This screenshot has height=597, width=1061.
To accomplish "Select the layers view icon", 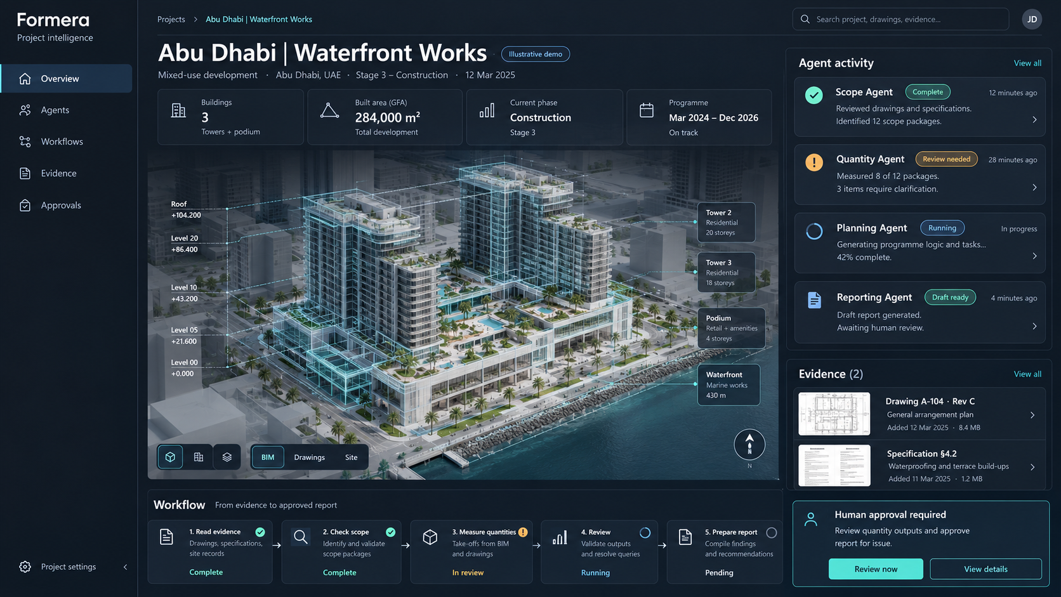I will [227, 457].
